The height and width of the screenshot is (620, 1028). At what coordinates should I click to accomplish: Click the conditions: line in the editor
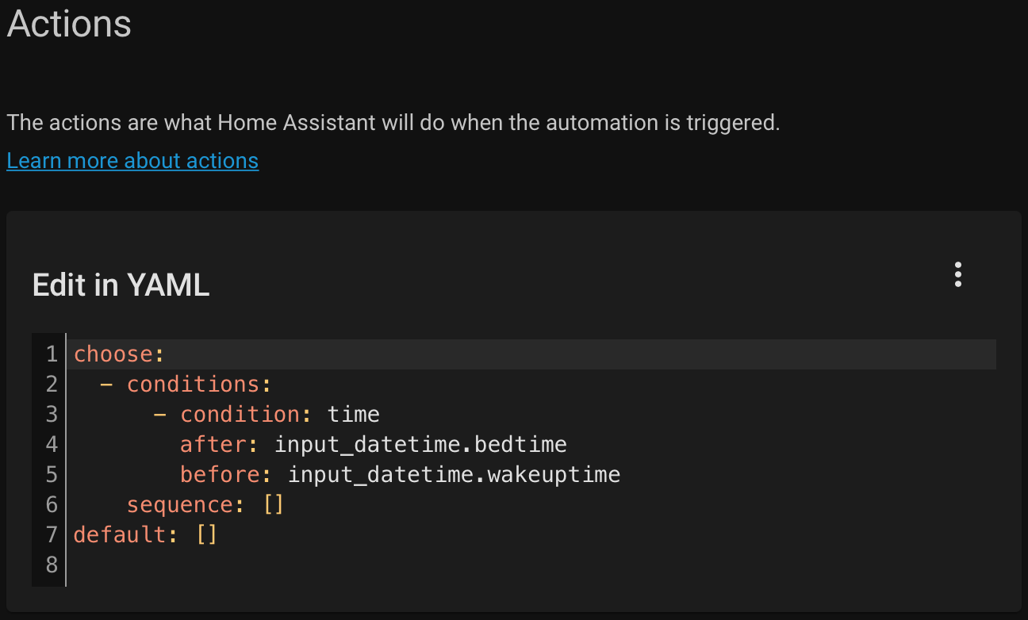click(198, 384)
